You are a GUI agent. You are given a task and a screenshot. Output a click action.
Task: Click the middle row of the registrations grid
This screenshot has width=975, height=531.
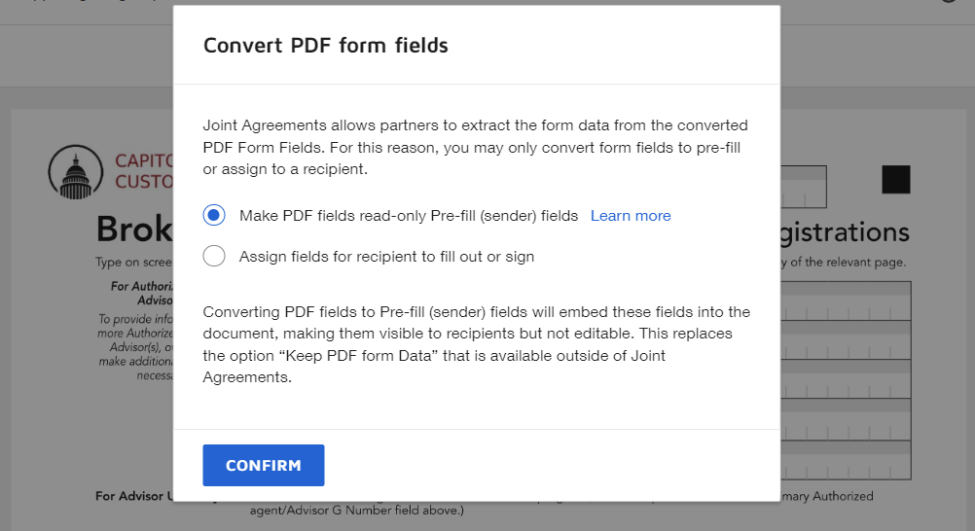click(x=845, y=379)
